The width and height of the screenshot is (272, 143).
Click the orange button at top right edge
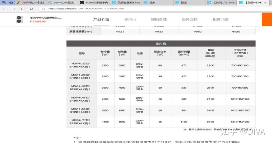(267, 19)
